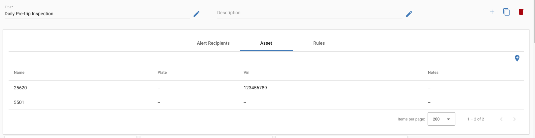This screenshot has height=138, width=535.
Task: Click the Notes column header
Action: click(x=433, y=72)
